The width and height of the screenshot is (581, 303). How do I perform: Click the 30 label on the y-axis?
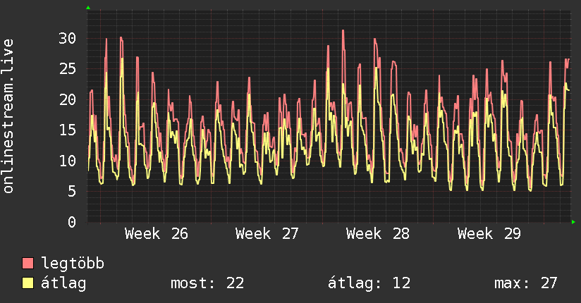(x=68, y=38)
